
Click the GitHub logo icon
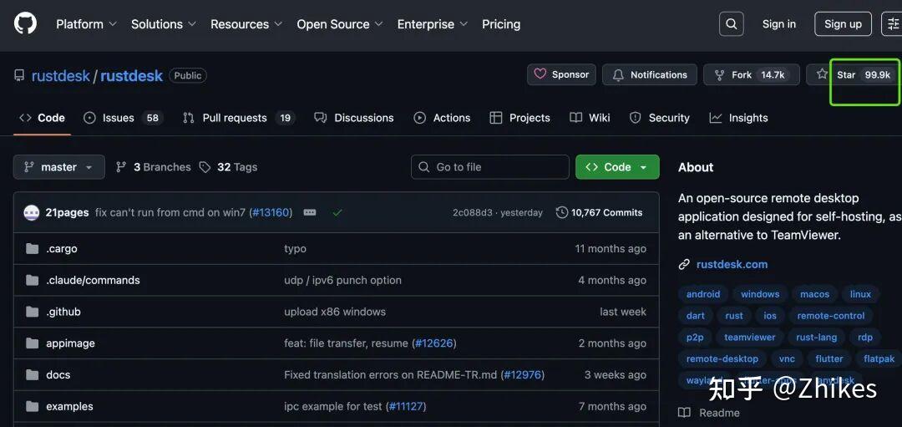(25, 23)
